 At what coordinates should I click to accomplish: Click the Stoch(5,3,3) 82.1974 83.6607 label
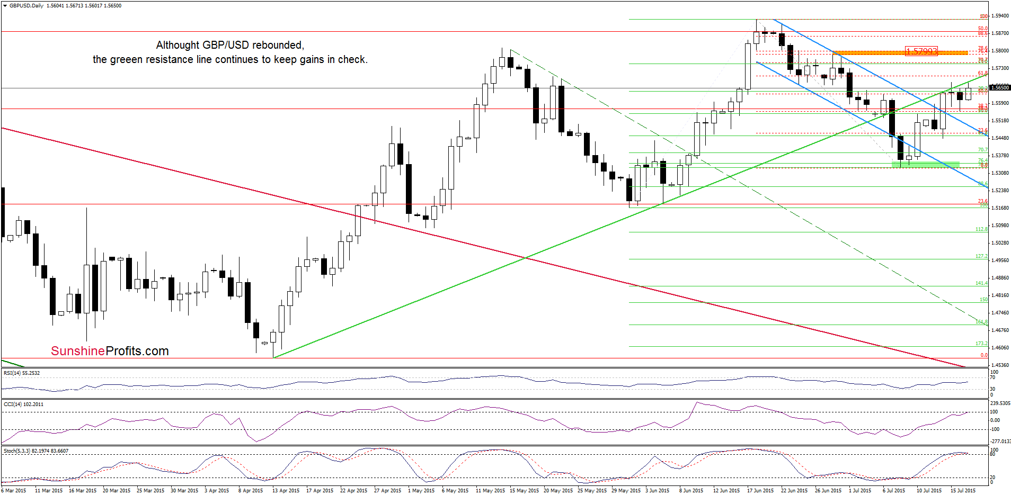[x=36, y=451]
